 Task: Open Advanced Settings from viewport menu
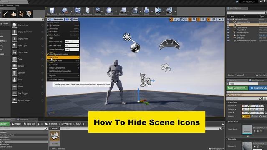click(63, 80)
